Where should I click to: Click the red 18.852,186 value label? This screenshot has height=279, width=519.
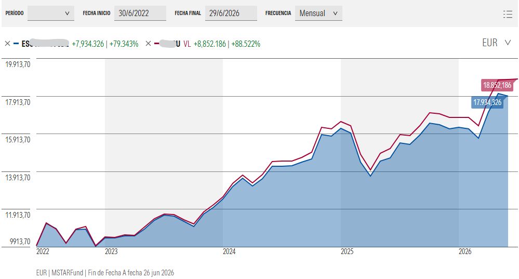(x=497, y=85)
